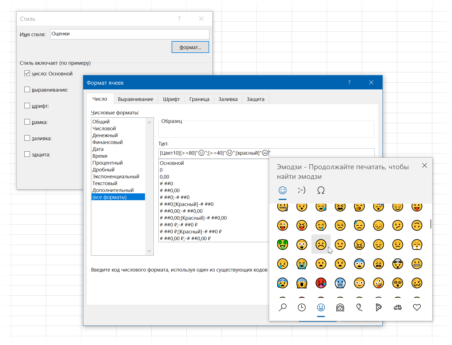Pick the money-mouth face emoji
Screen dimensions: 452x345
[x=283, y=244]
